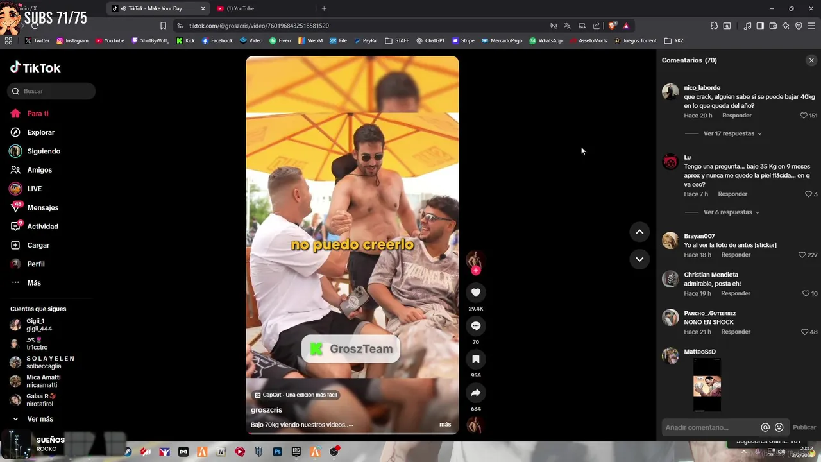Open nico_laborde's profile avatar
The image size is (821, 462).
[670, 92]
